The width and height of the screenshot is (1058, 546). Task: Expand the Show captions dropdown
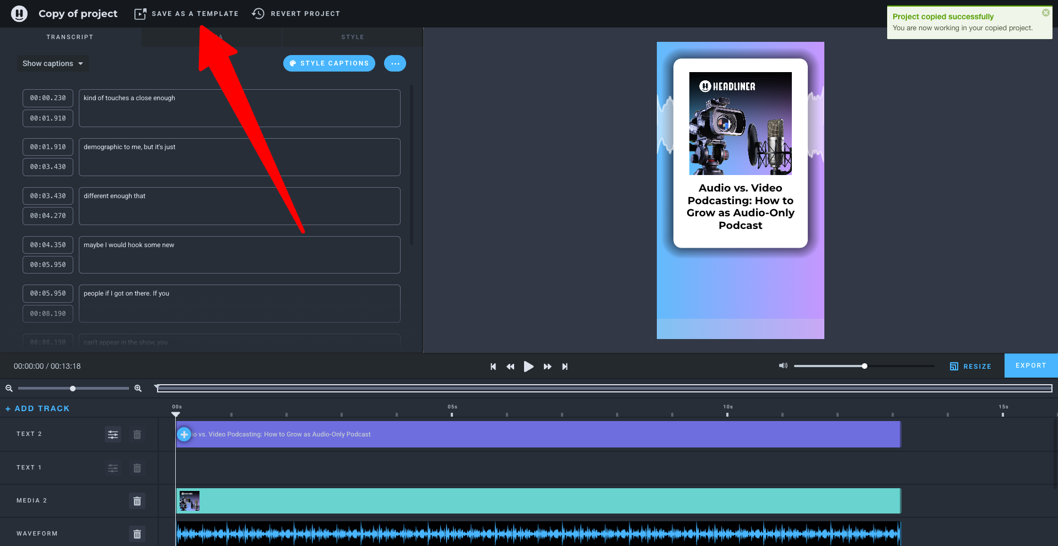click(x=53, y=63)
